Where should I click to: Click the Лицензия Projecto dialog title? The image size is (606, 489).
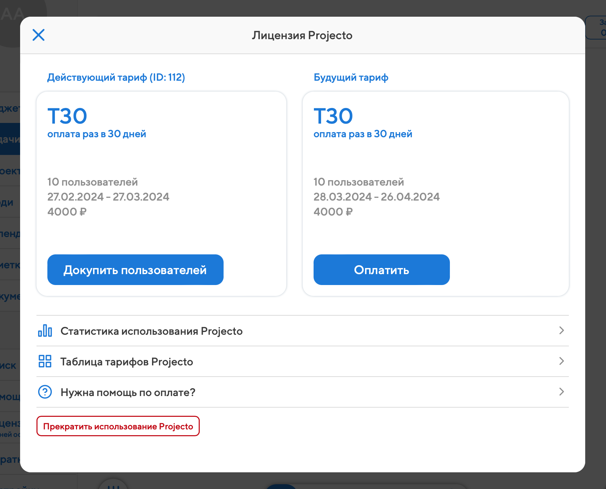click(302, 35)
